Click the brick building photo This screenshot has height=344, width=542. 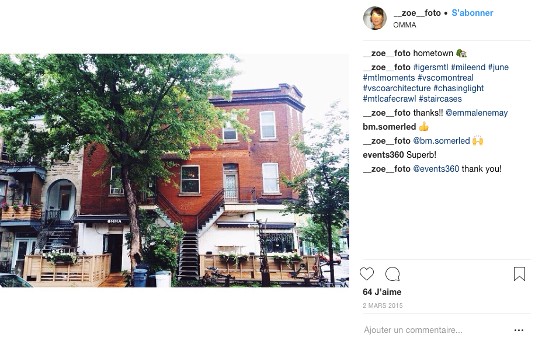[x=175, y=171]
